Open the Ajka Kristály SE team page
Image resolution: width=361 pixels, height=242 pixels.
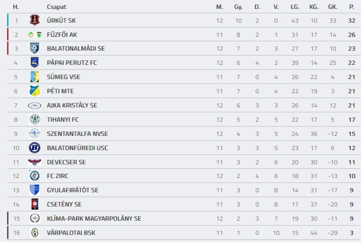tap(72, 105)
